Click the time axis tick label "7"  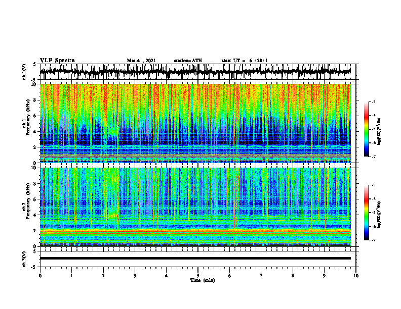pos(261,276)
